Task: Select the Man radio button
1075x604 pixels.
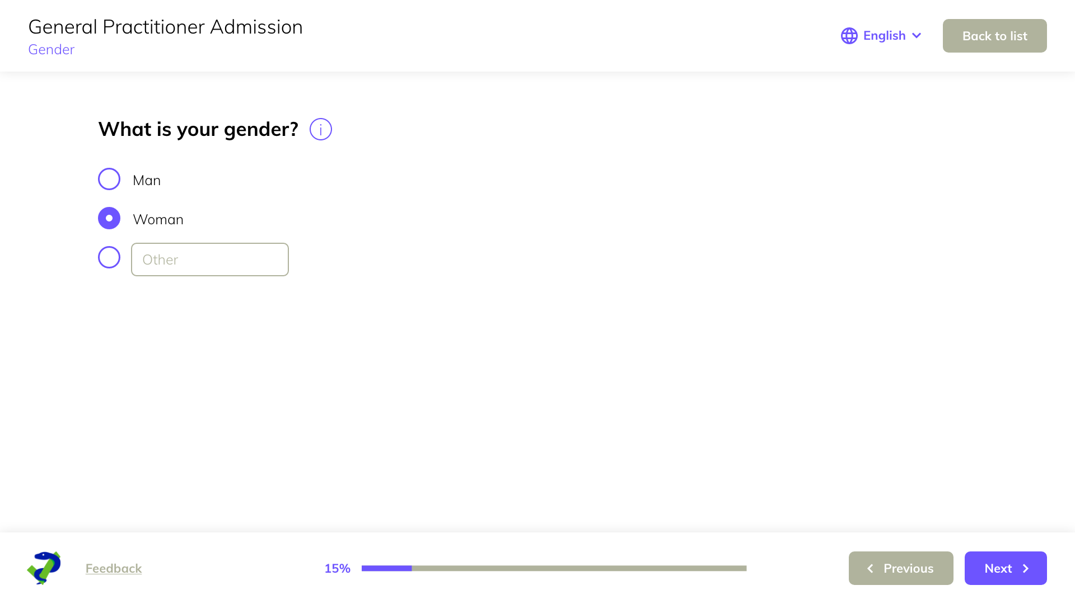Action: 109,179
